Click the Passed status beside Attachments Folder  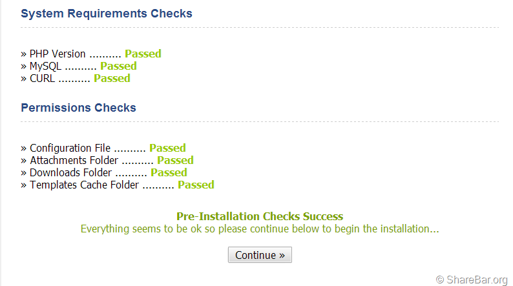click(175, 161)
